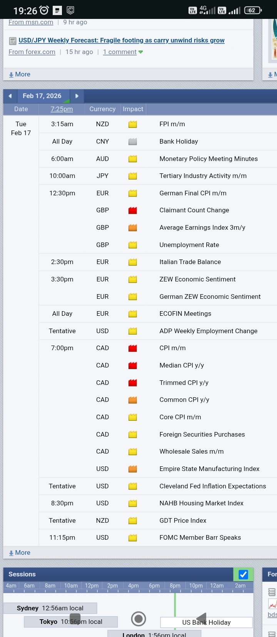Open USD/JPY Weekly Forecast article link
The height and width of the screenshot is (637, 277).
click(x=122, y=41)
